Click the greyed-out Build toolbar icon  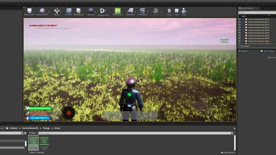[x=156, y=11]
